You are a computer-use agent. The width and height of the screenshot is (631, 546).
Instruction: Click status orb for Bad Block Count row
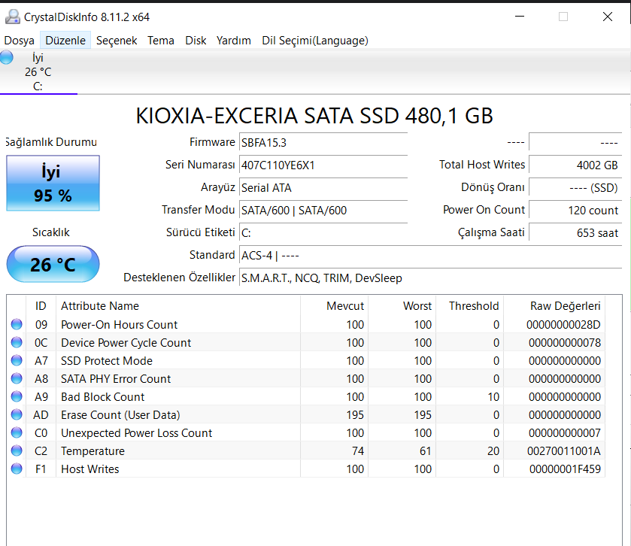coord(17,397)
